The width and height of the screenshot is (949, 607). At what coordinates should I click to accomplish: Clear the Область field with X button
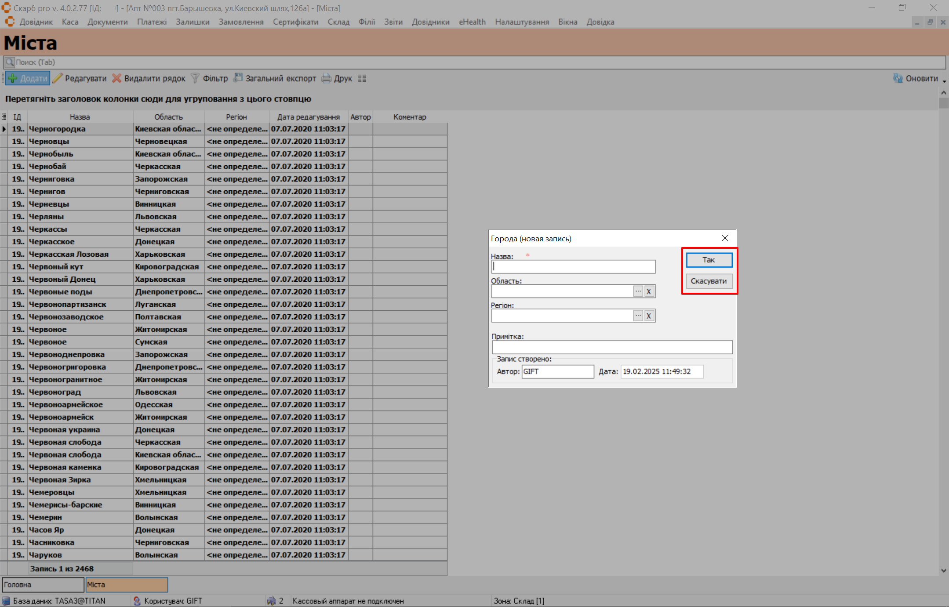[x=649, y=291]
